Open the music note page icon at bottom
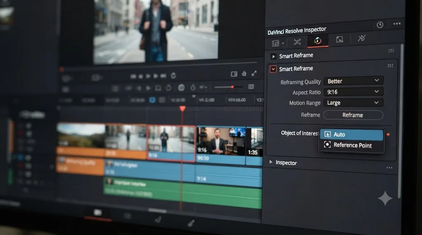This screenshot has width=422, height=235. (x=158, y=219)
